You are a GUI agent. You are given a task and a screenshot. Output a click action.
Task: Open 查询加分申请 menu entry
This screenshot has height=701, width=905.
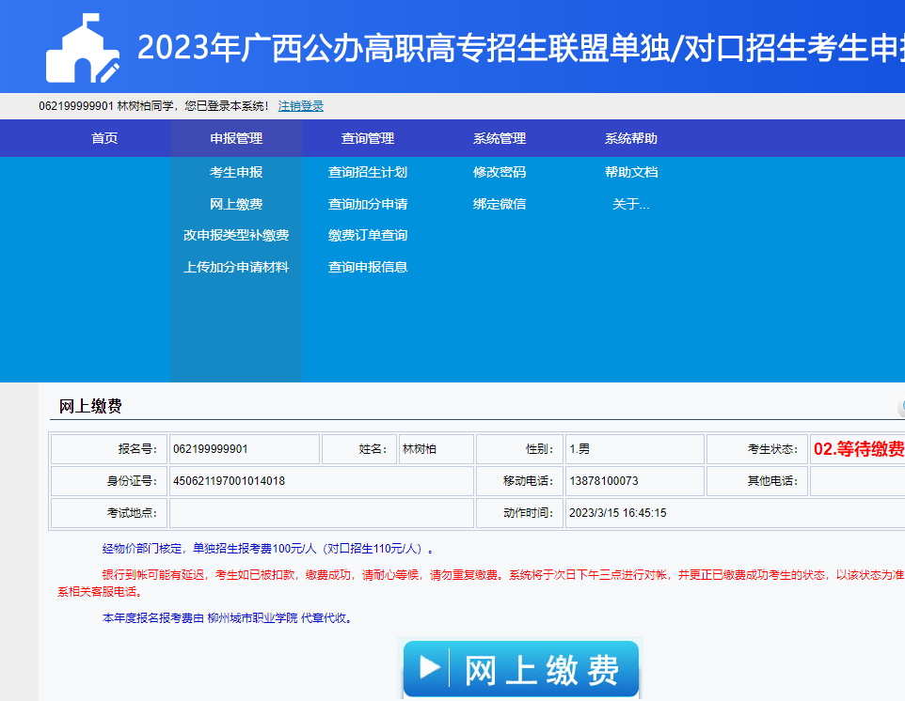click(368, 204)
